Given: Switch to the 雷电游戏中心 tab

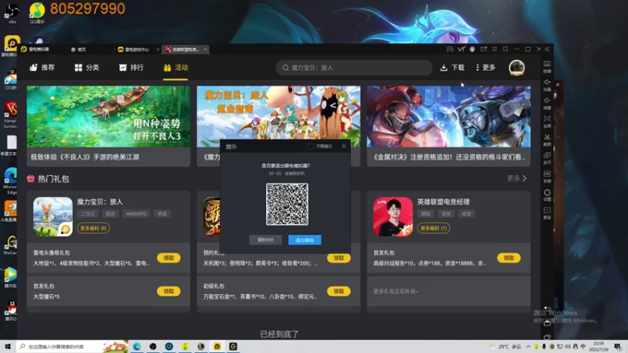Looking at the screenshot, I should click(133, 49).
